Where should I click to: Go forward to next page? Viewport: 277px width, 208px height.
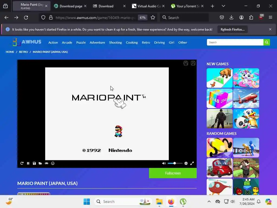[x=16, y=18]
